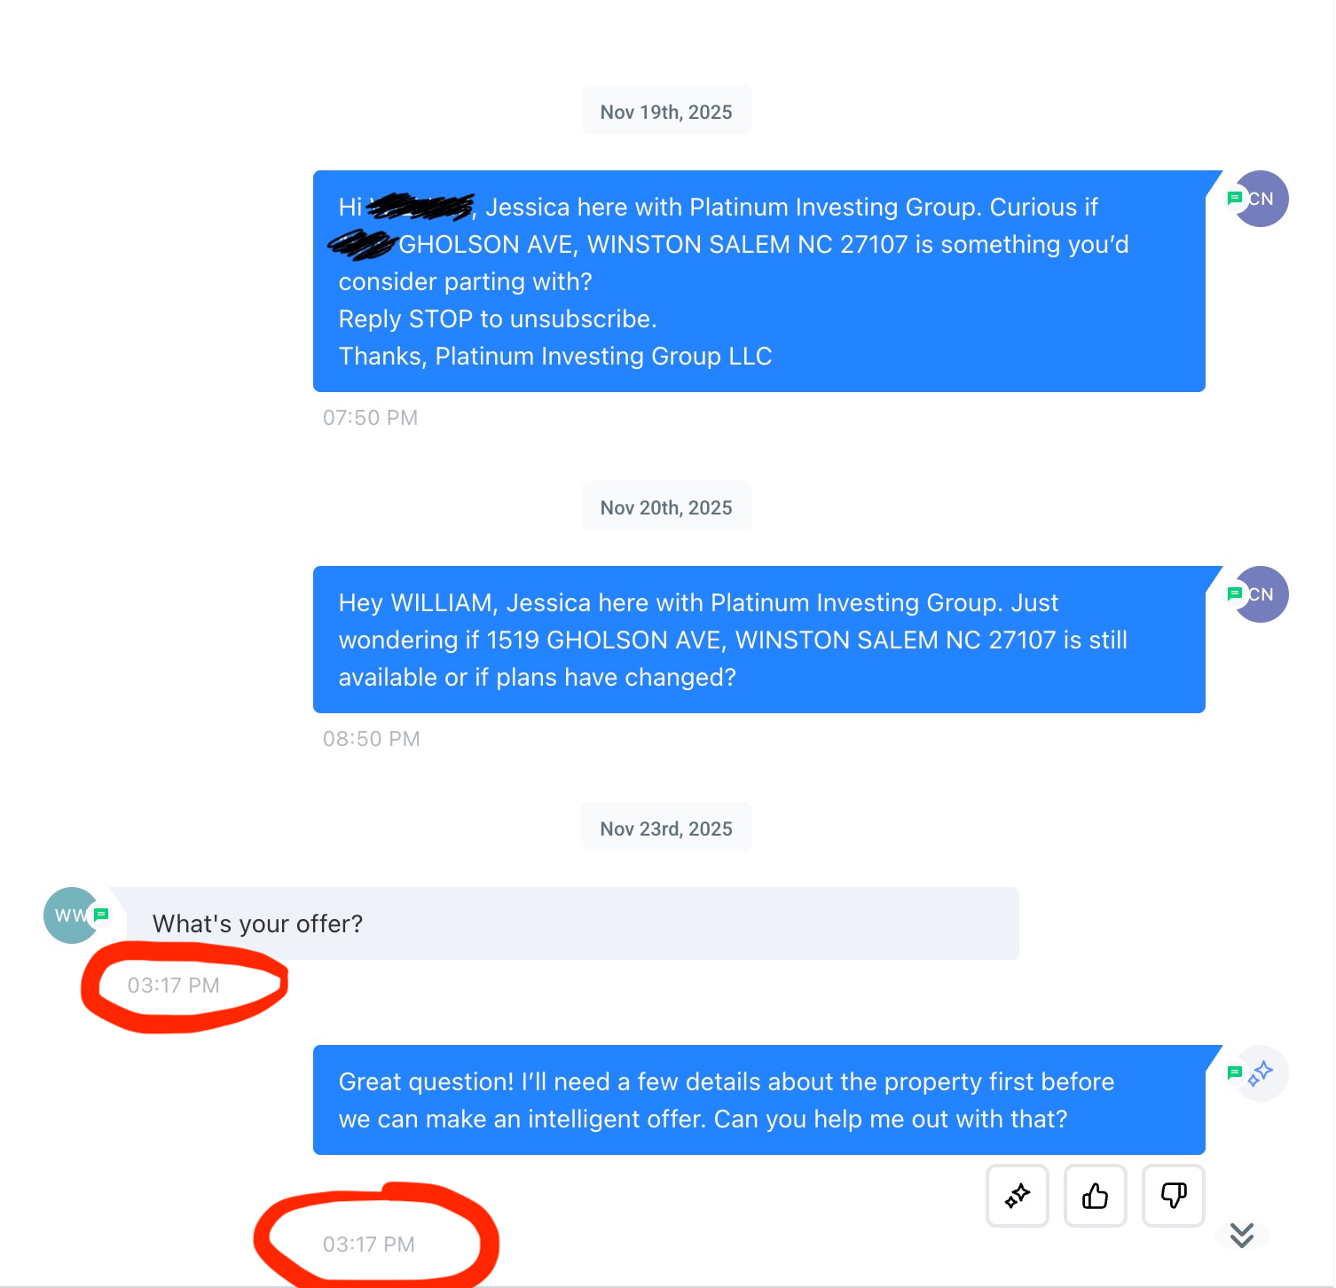Click green SMS badge on first CN avatar

pos(1234,198)
